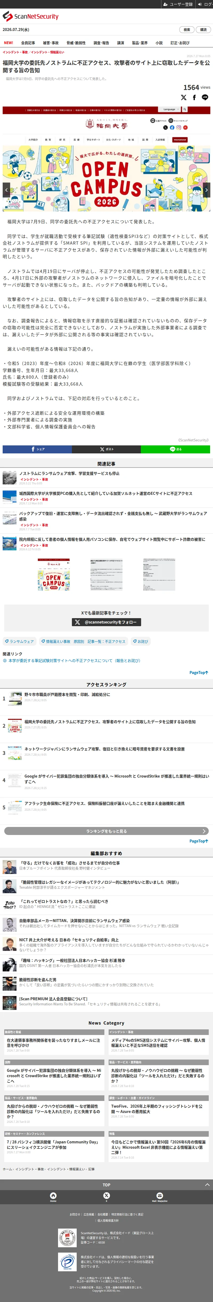This screenshot has width=213, height=1302.
Task: Open the related article on 院内規程に反して患者の個人情報
Action: click(112, 539)
